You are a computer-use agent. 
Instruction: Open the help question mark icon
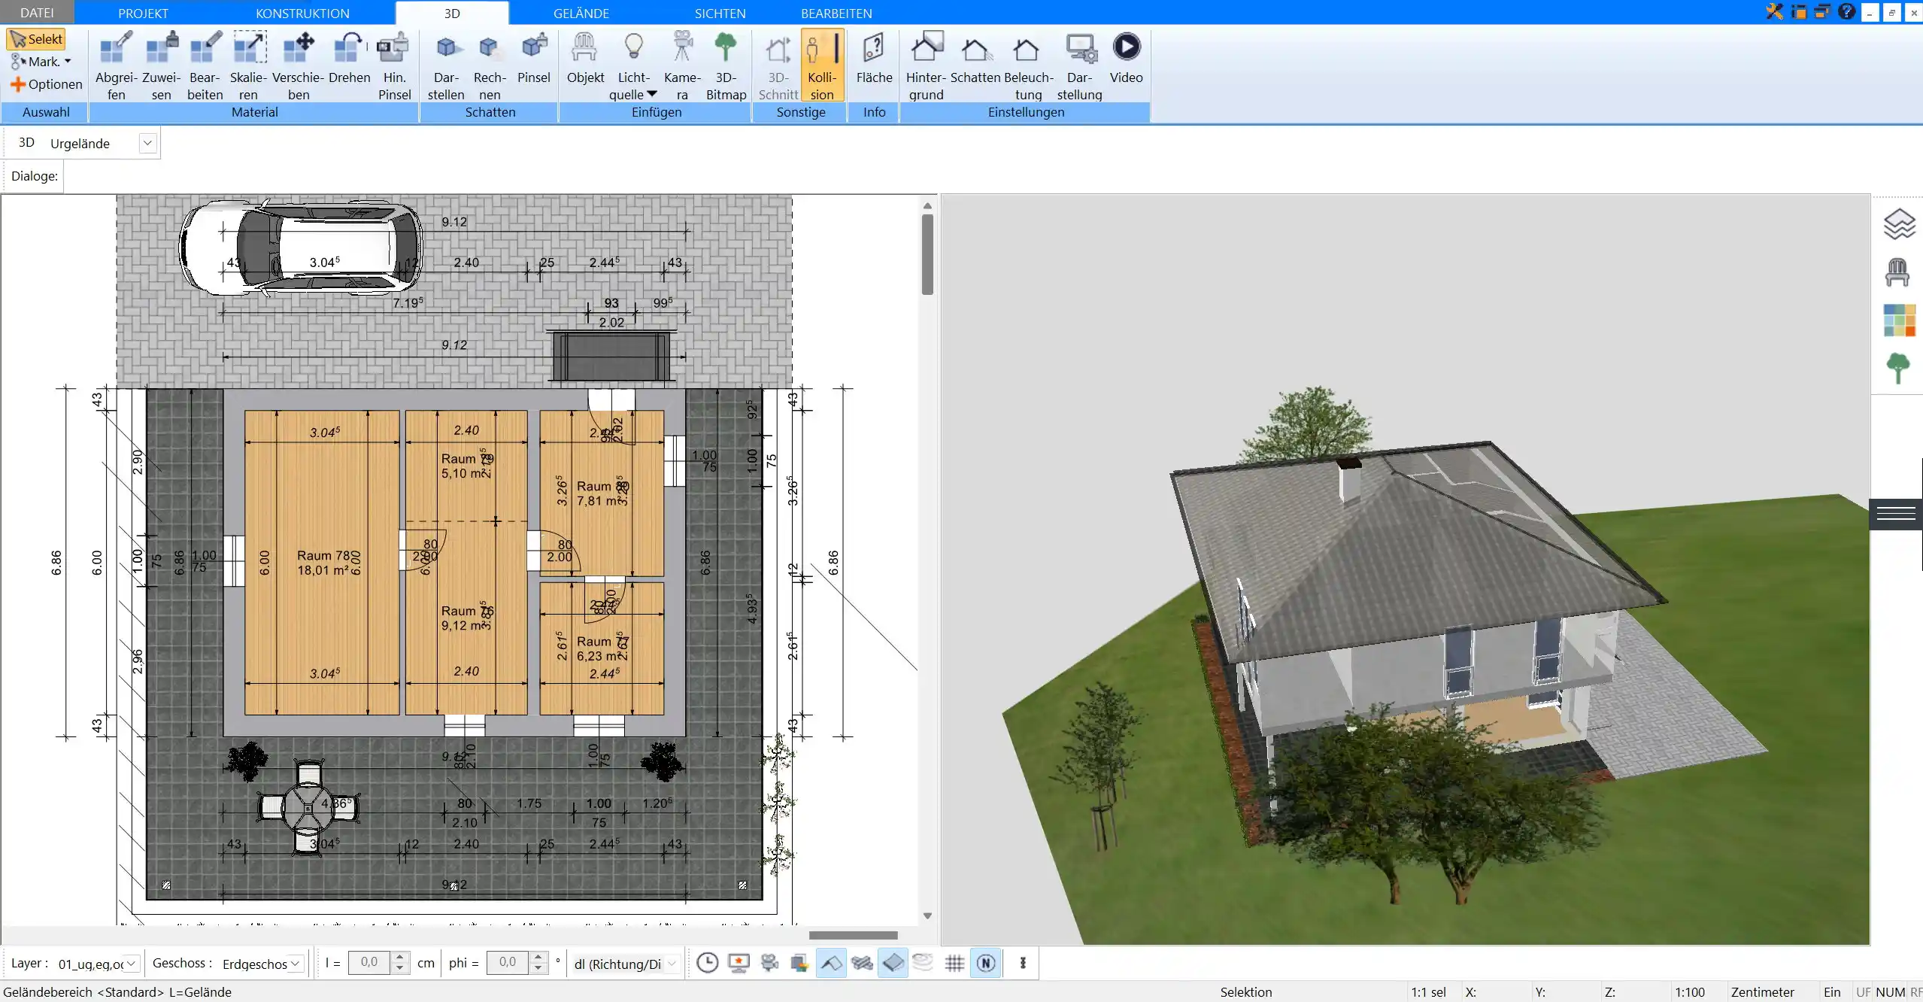(x=1846, y=11)
